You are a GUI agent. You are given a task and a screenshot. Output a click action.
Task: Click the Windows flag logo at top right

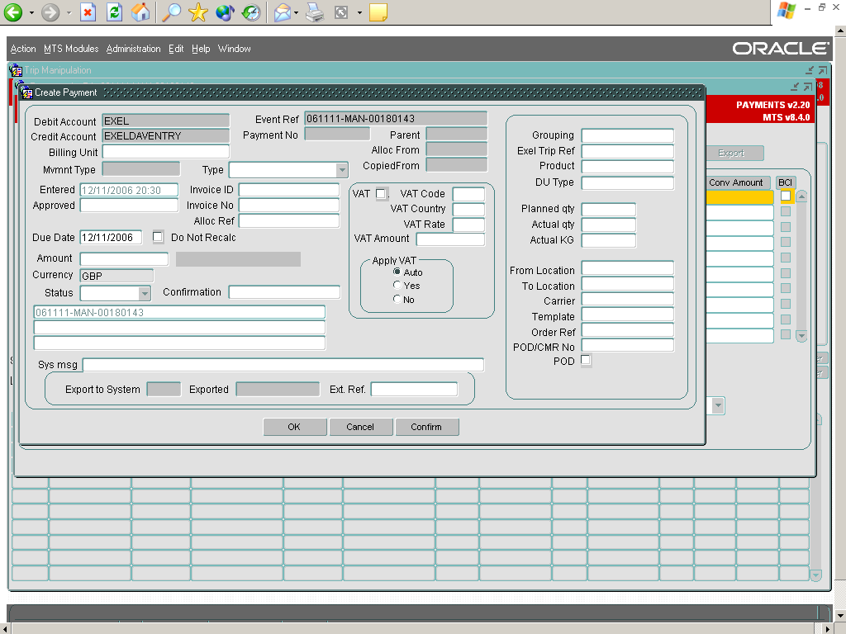tap(787, 10)
